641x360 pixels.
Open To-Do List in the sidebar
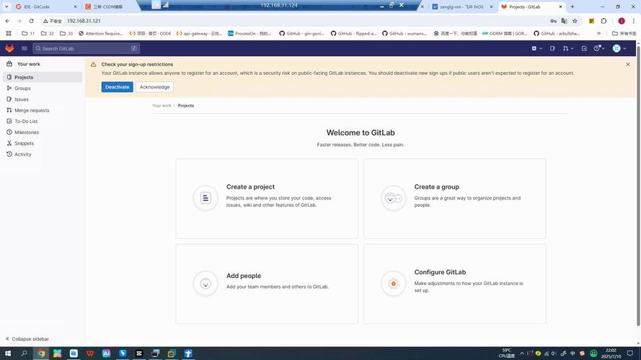click(43, 121)
